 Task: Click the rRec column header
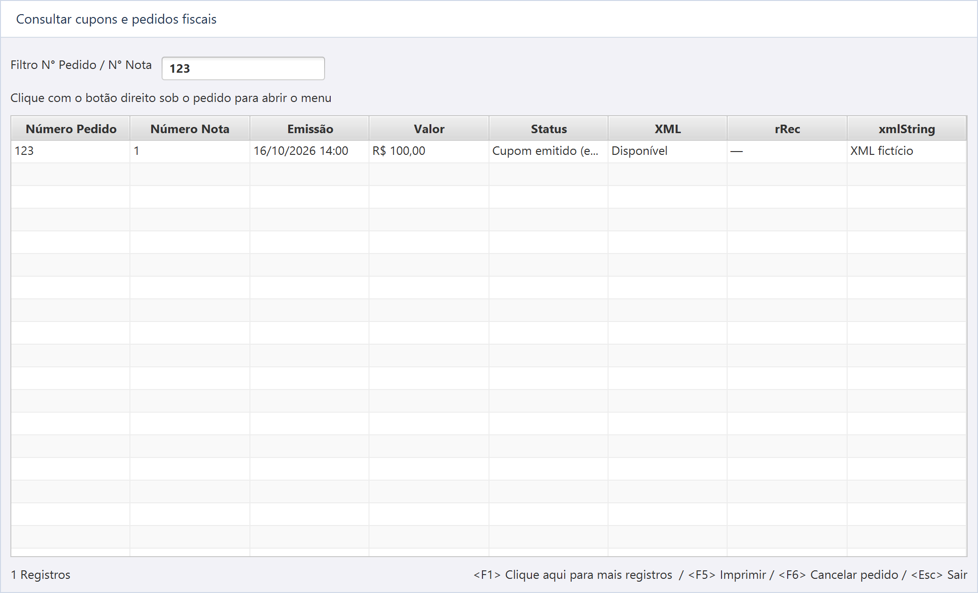point(787,128)
